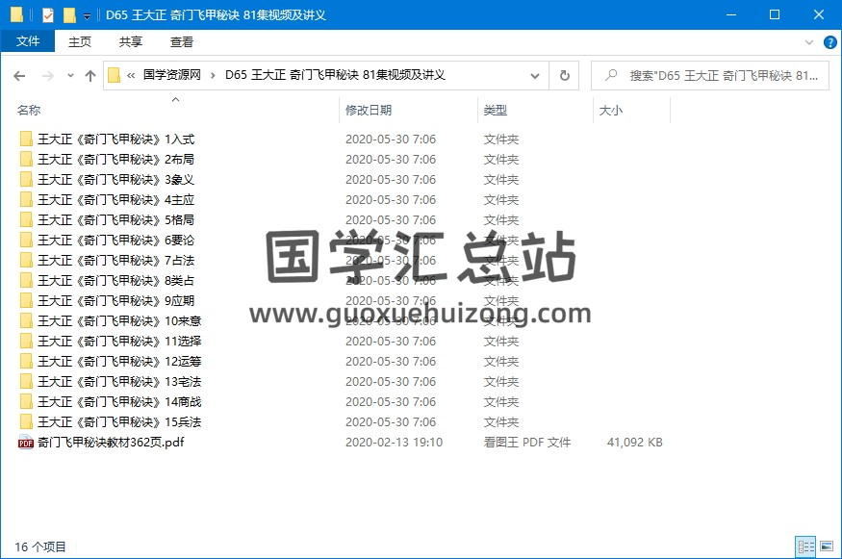Select 国学资源网 in the address breadcrumb
The width and height of the screenshot is (842, 559).
[172, 75]
